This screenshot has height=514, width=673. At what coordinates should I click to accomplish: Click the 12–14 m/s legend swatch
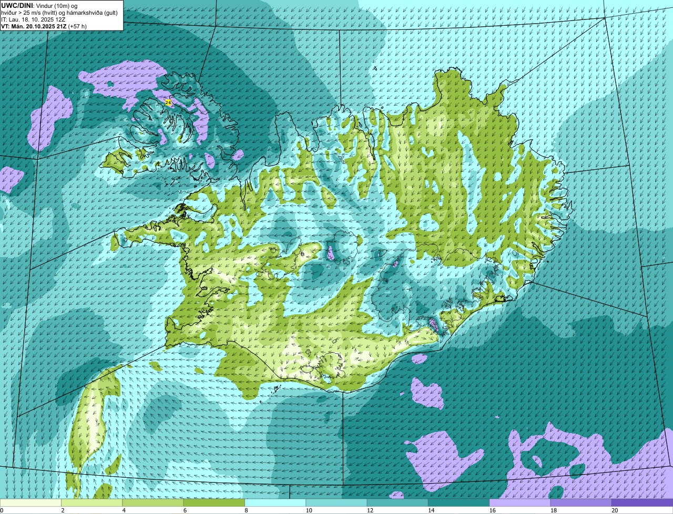click(397, 502)
